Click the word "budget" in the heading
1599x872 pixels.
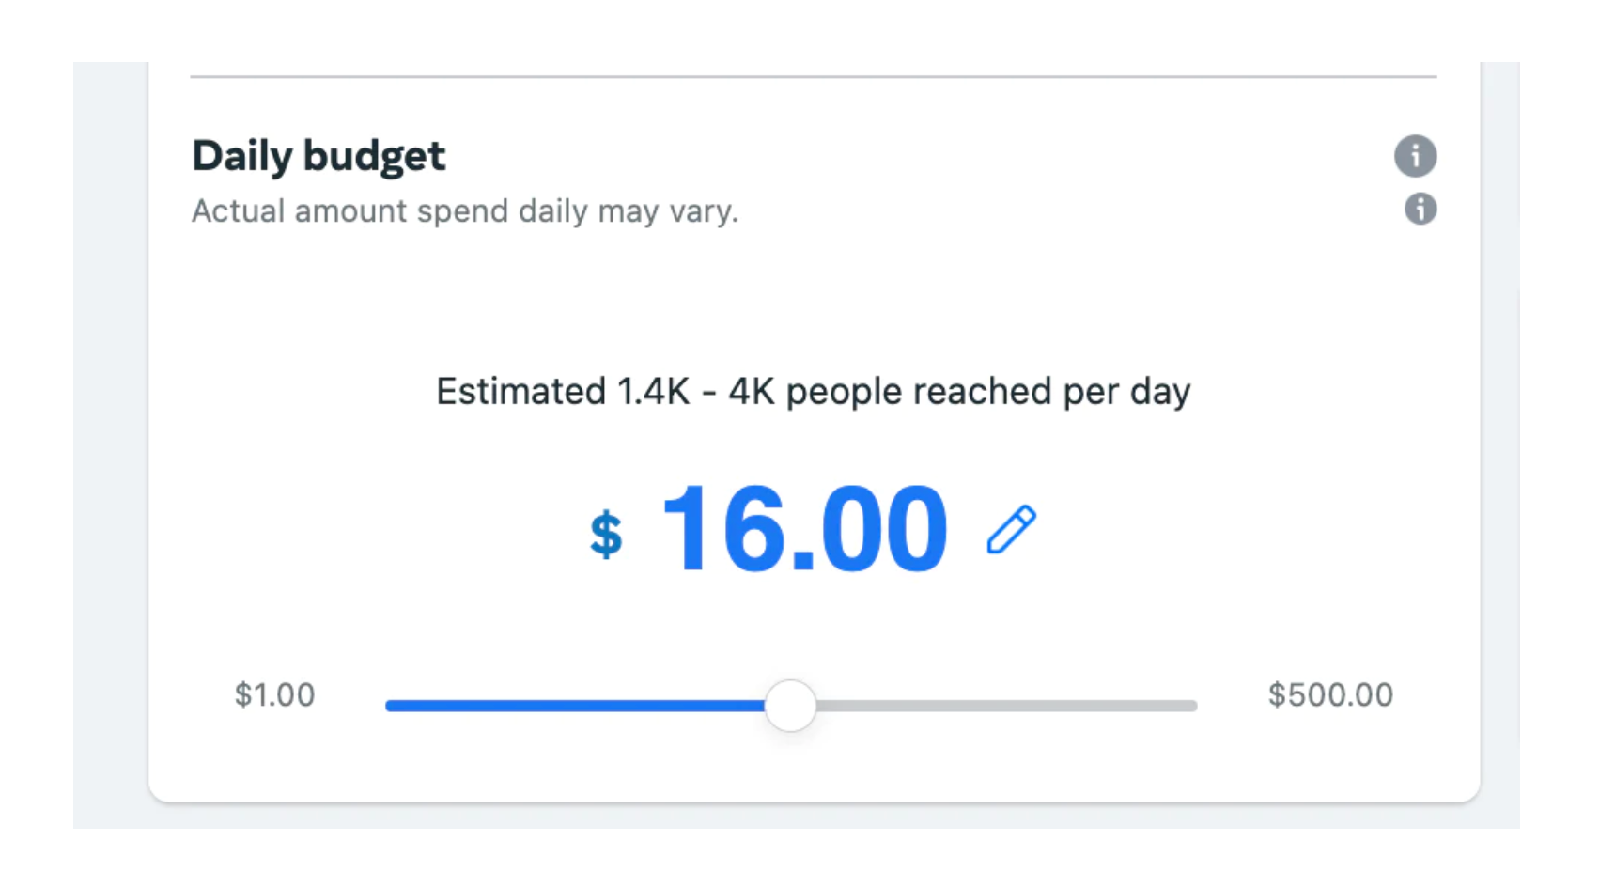click(x=374, y=156)
